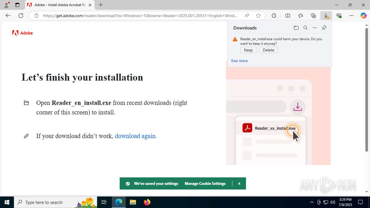Image resolution: width=370 pixels, height=208 pixels.
Task: Go back to previous page
Action: pos(8,16)
